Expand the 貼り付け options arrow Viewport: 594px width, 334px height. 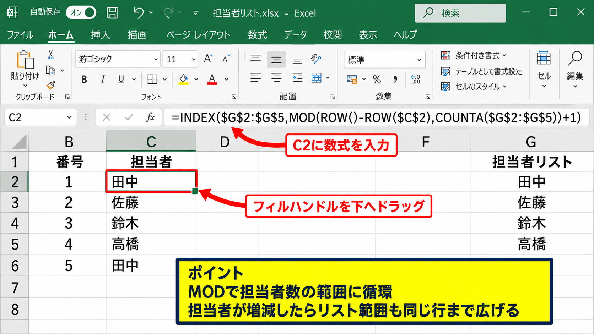pos(25,86)
